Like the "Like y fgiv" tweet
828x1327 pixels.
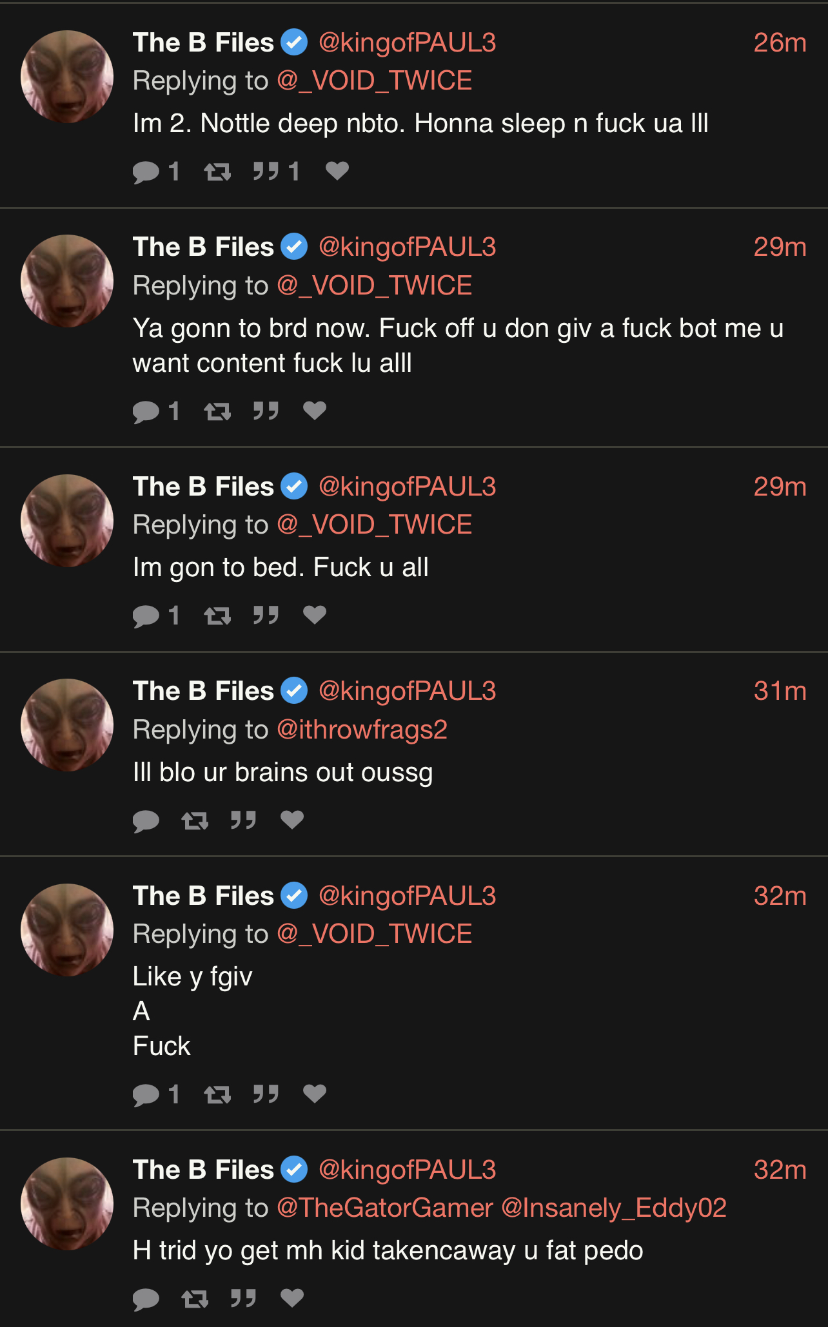(315, 1094)
